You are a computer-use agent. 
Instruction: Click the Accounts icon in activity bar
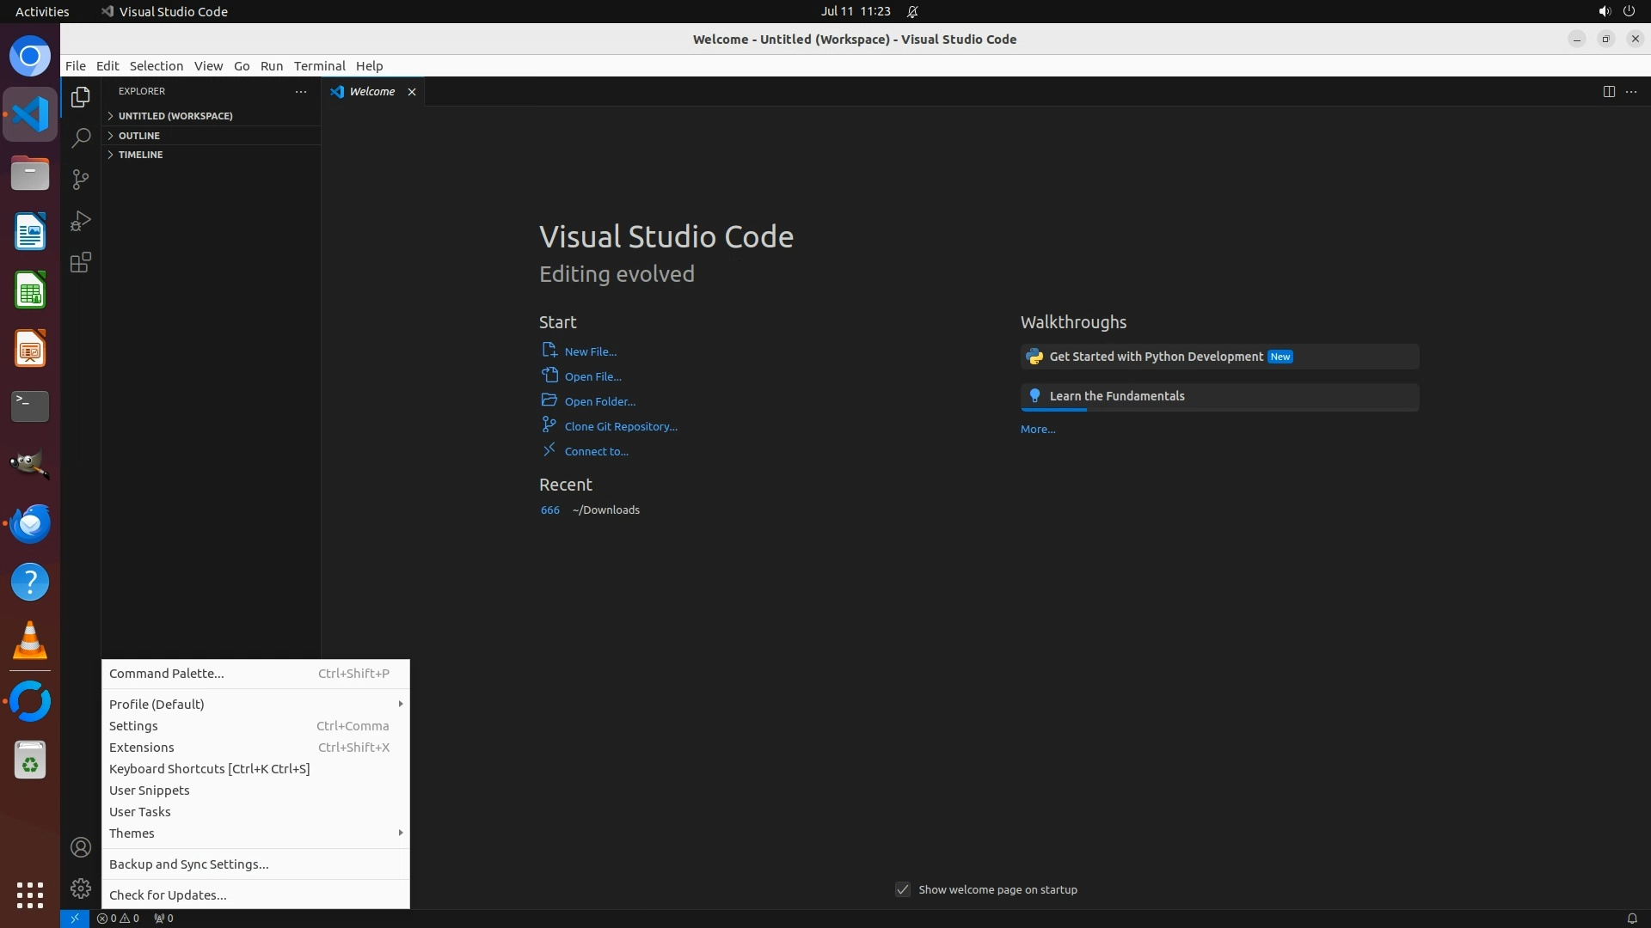[x=81, y=848]
